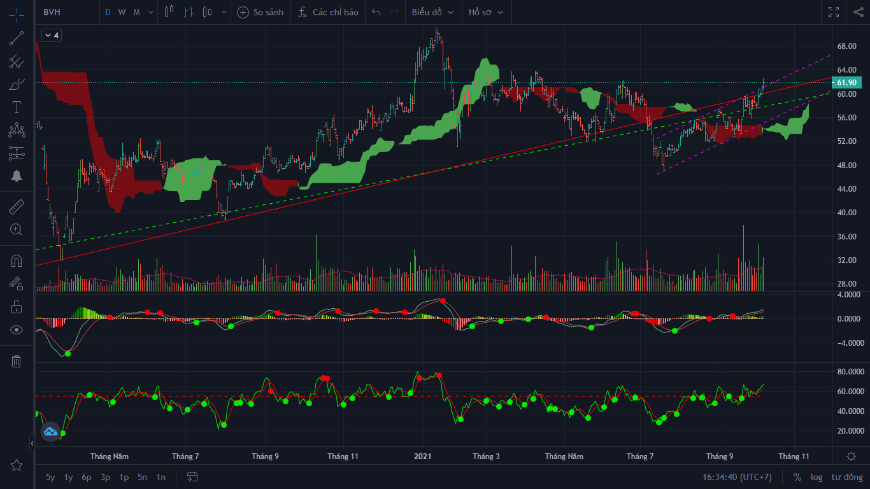Expand the time interval dropdown arrow
Viewport: 870px width, 489px height.
point(150,12)
